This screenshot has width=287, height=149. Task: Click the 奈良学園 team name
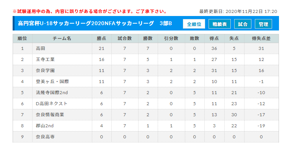pyautogui.click(x=45, y=70)
